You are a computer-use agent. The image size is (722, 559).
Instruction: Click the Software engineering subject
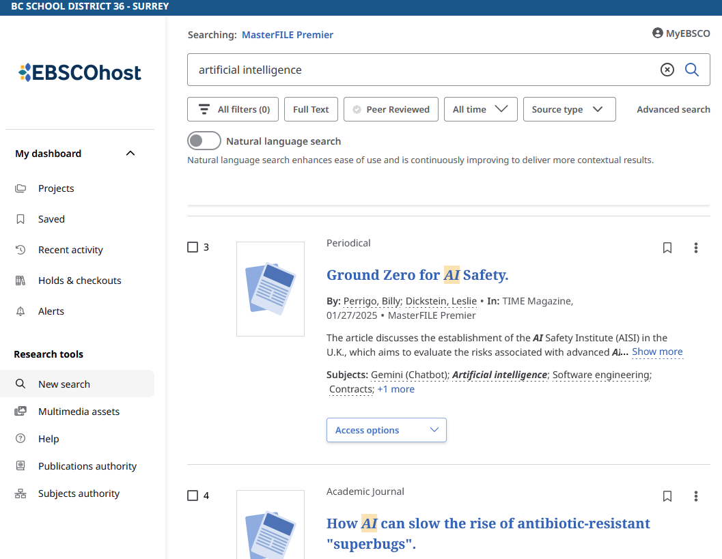coord(601,375)
